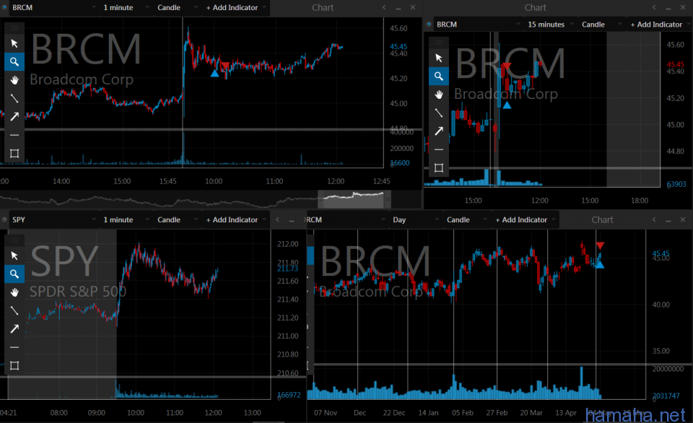Activate zoom magnifier tool in BRCM 1 minute chart

[x=14, y=62]
